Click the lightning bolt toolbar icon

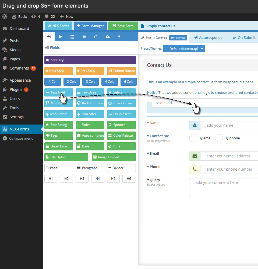pos(119,37)
